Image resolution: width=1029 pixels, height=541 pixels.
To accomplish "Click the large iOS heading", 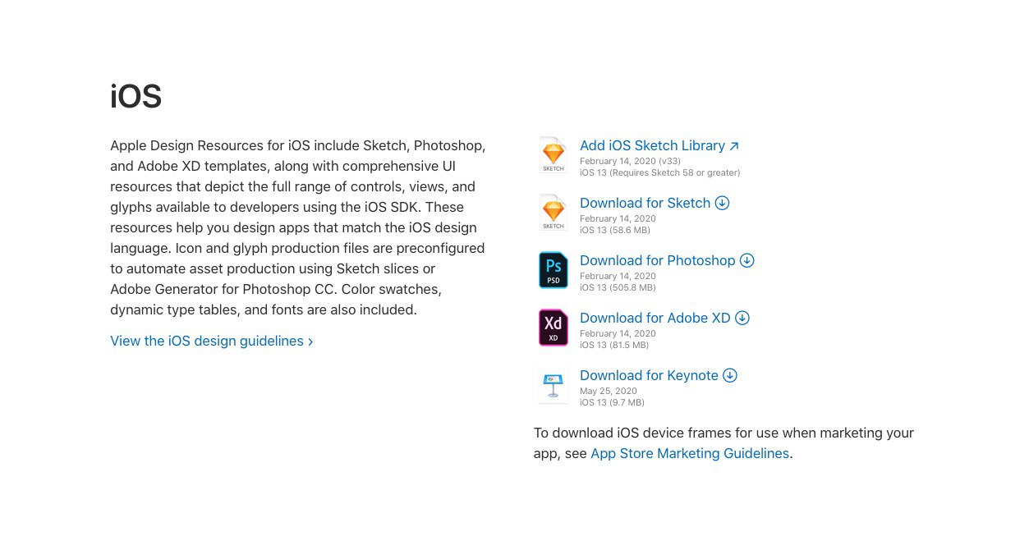I will pyautogui.click(x=136, y=97).
